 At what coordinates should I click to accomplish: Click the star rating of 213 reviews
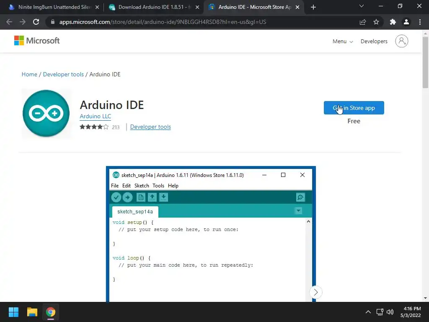100,127
